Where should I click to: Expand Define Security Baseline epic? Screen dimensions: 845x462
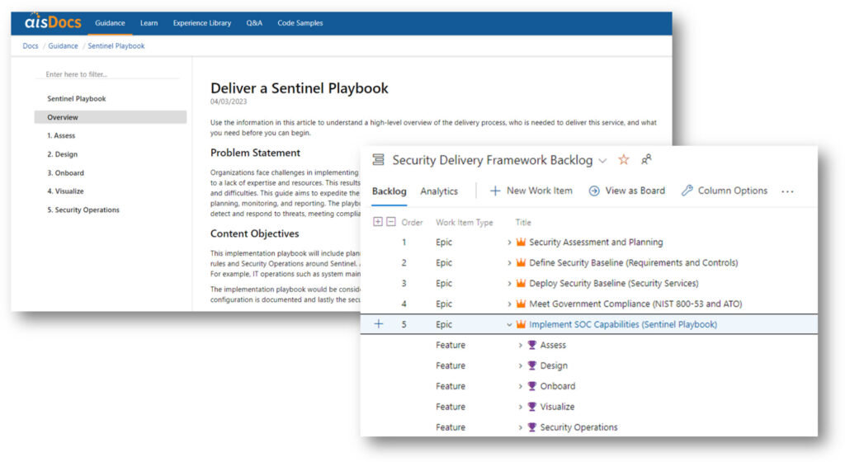click(x=509, y=263)
